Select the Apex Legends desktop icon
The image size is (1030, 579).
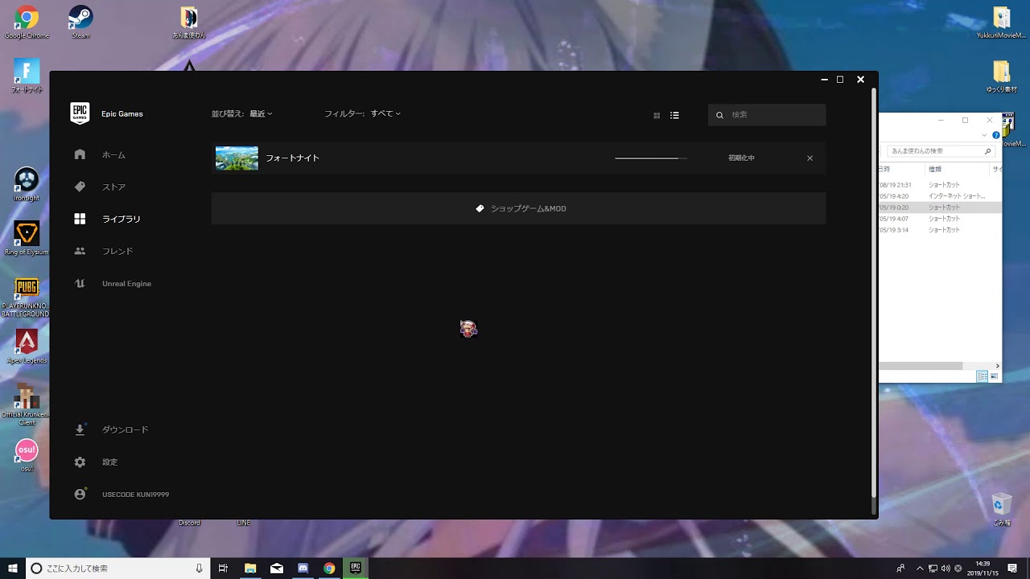[x=27, y=347]
